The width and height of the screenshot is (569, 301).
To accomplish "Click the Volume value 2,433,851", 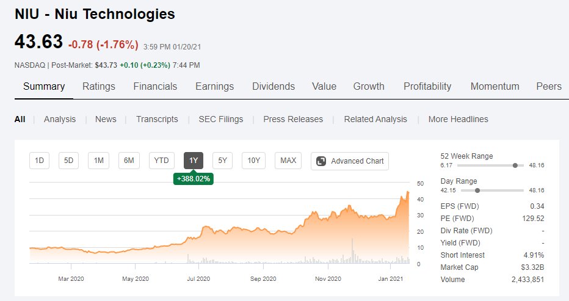I will click(527, 280).
